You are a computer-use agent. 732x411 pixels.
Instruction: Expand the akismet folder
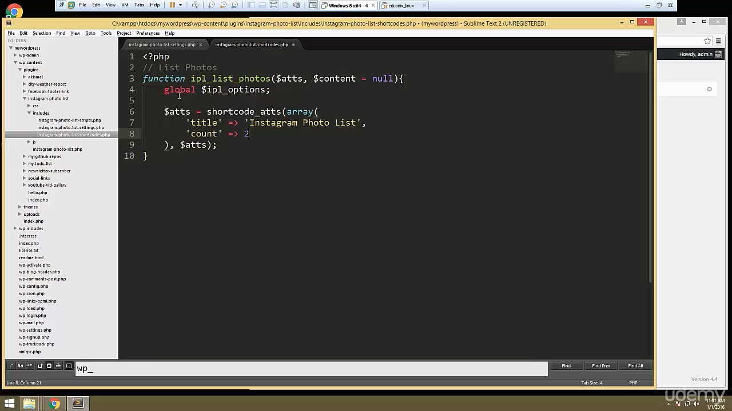[25, 76]
